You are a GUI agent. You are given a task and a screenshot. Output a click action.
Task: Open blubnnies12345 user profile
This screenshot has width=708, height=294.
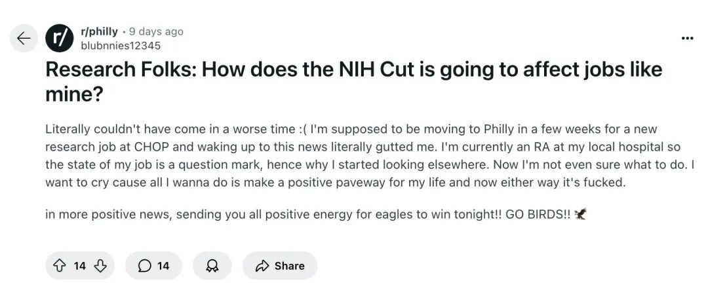(x=120, y=46)
